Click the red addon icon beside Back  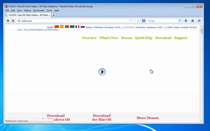[13, 21]
